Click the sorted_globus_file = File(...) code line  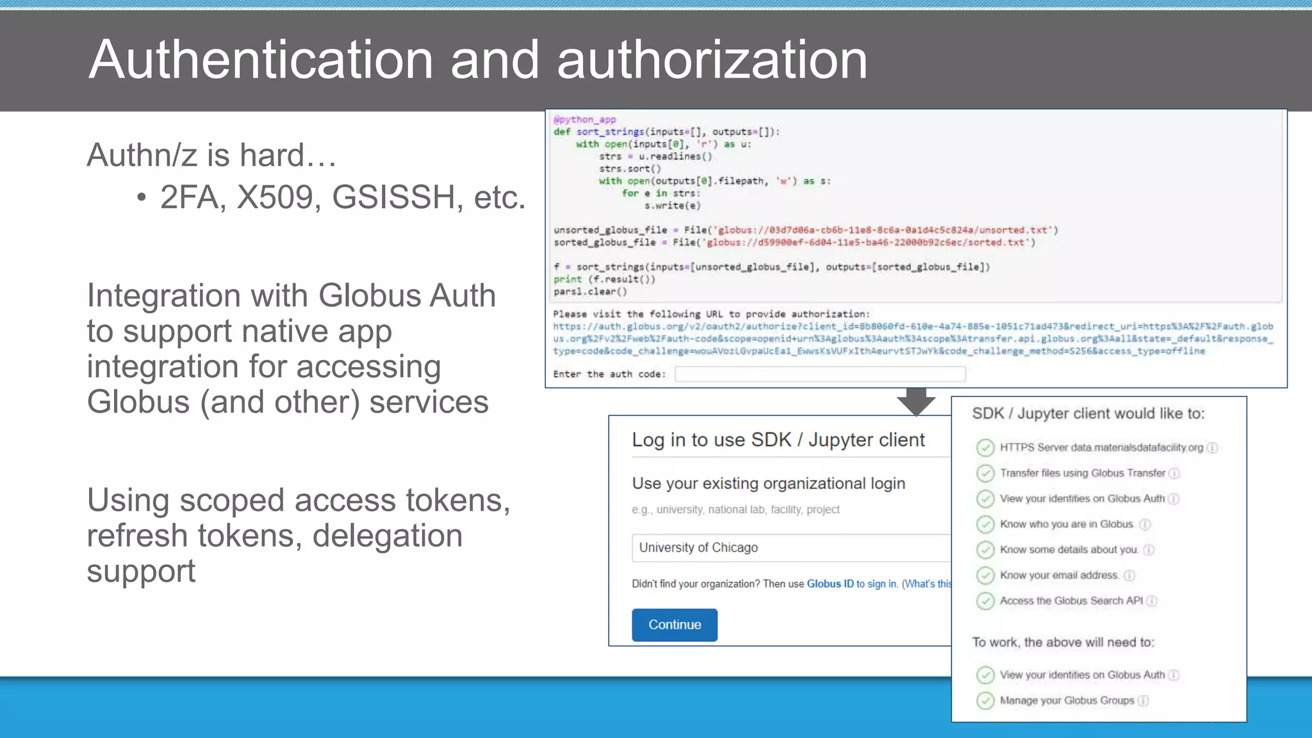(794, 243)
